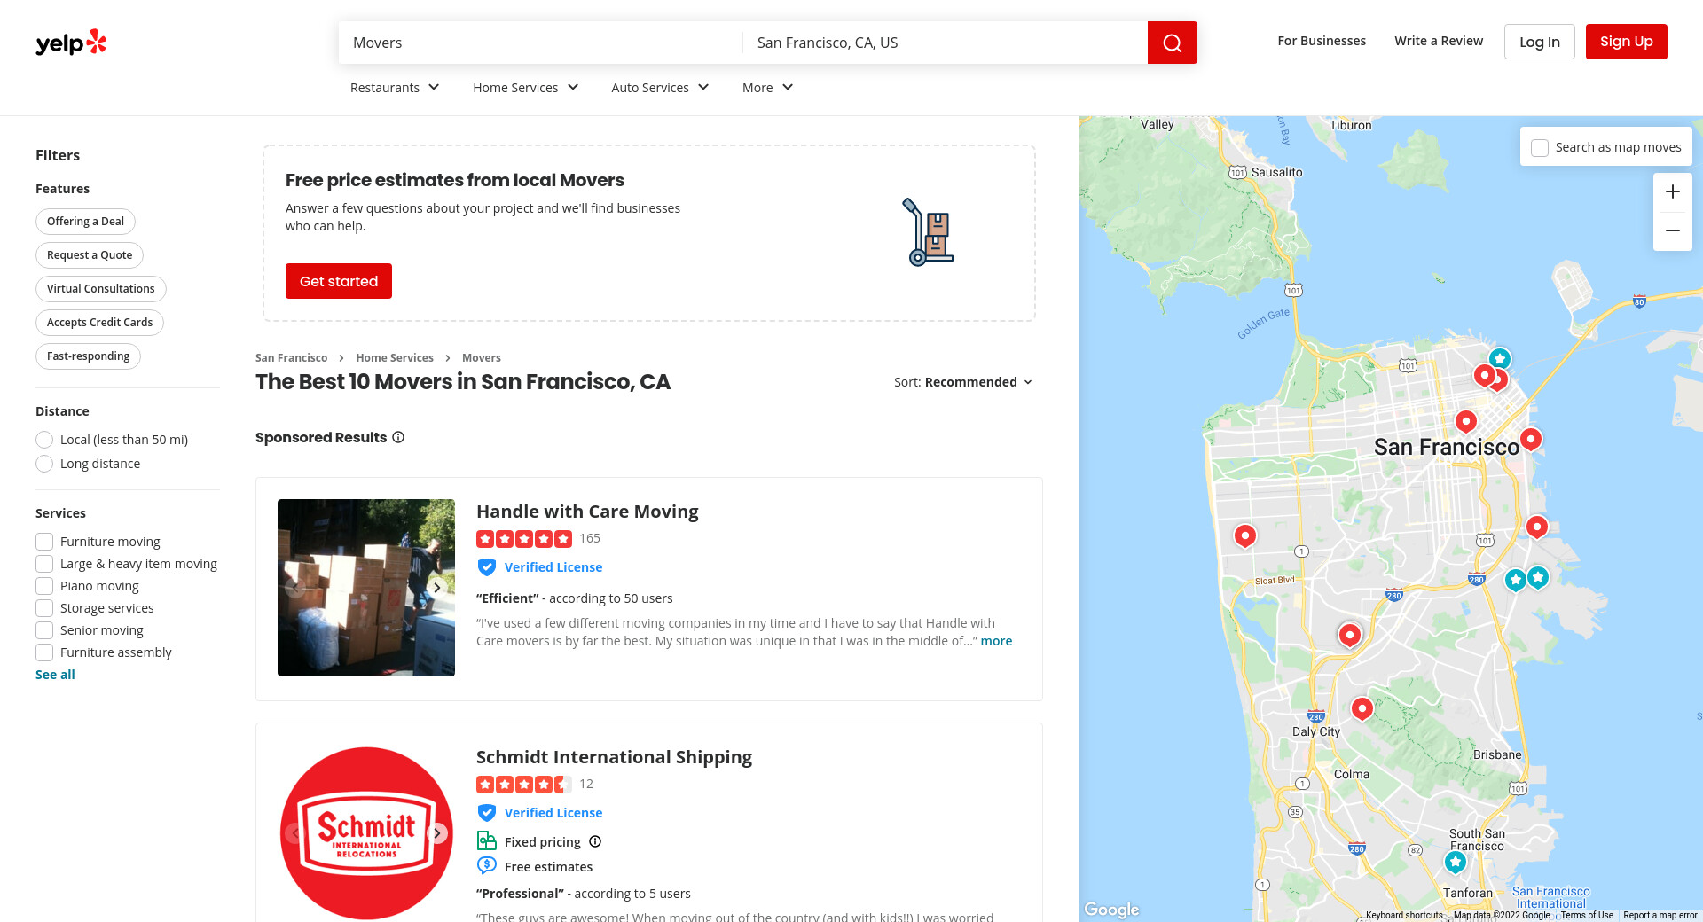Open Handle with Care Moving listing
The width and height of the screenshot is (1703, 922).
(587, 512)
